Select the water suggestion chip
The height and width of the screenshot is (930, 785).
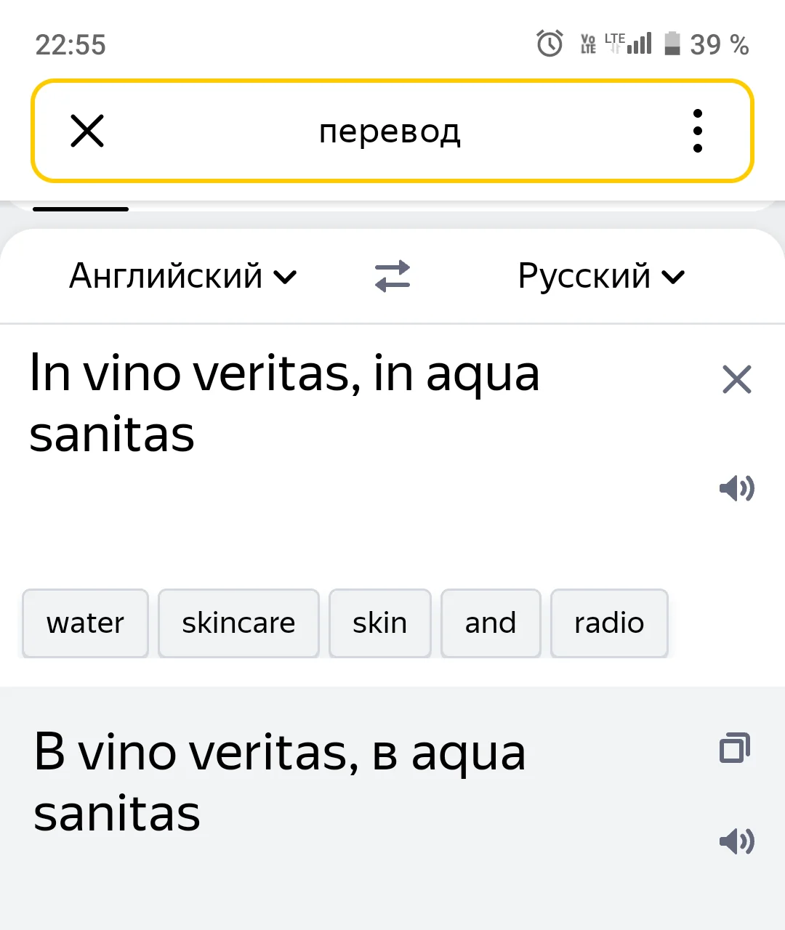84,623
